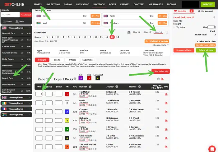Viewport: 218px width, 152px height.
Task: Collapse the US Thoroughbred section
Action: [16, 28]
